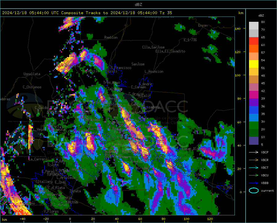Click the 'L_Vegas' map label
277x223 pixels.
coord(39,129)
